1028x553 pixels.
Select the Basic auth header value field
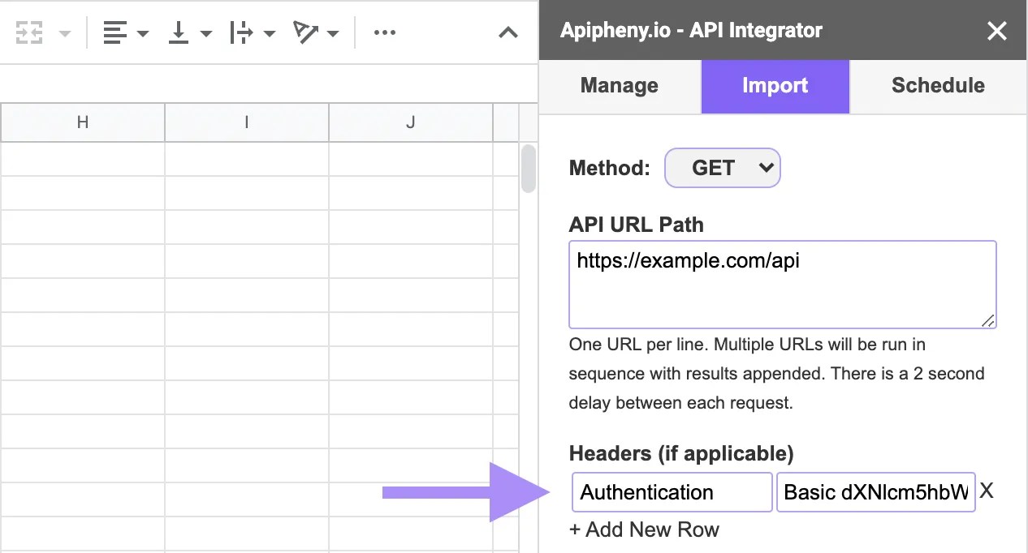tap(875, 491)
